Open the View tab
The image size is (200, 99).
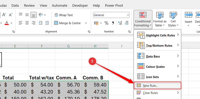(x=43, y=6)
